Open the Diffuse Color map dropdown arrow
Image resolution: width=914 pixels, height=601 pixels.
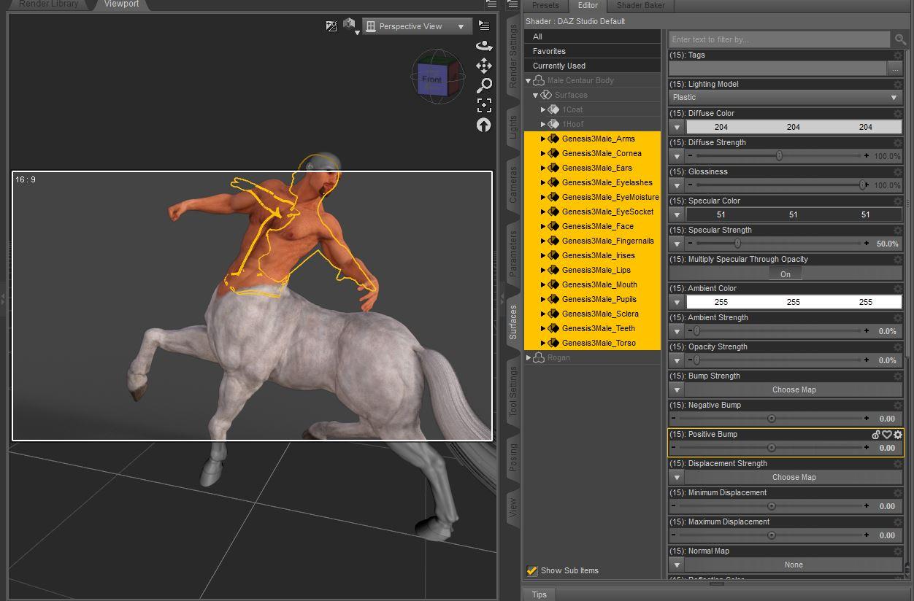677,127
